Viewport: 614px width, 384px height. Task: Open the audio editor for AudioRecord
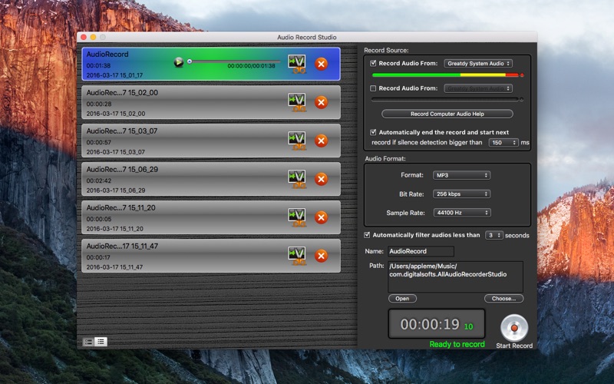click(297, 64)
